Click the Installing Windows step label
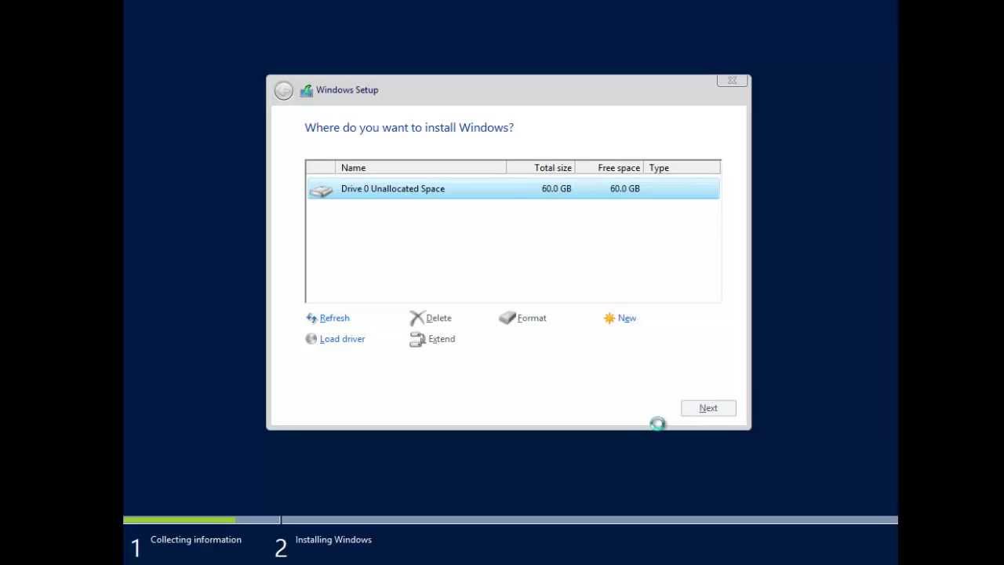The height and width of the screenshot is (565, 1004). coord(333,540)
